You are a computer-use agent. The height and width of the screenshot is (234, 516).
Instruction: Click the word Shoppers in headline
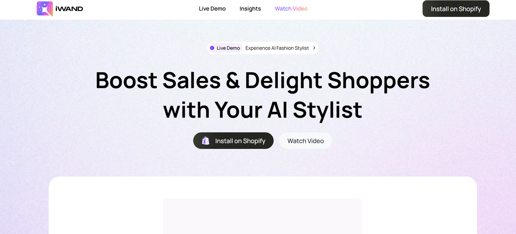point(379,81)
